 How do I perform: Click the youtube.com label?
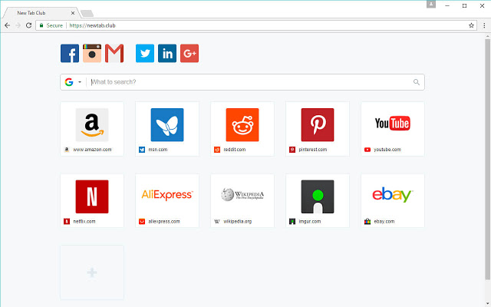[387, 150]
